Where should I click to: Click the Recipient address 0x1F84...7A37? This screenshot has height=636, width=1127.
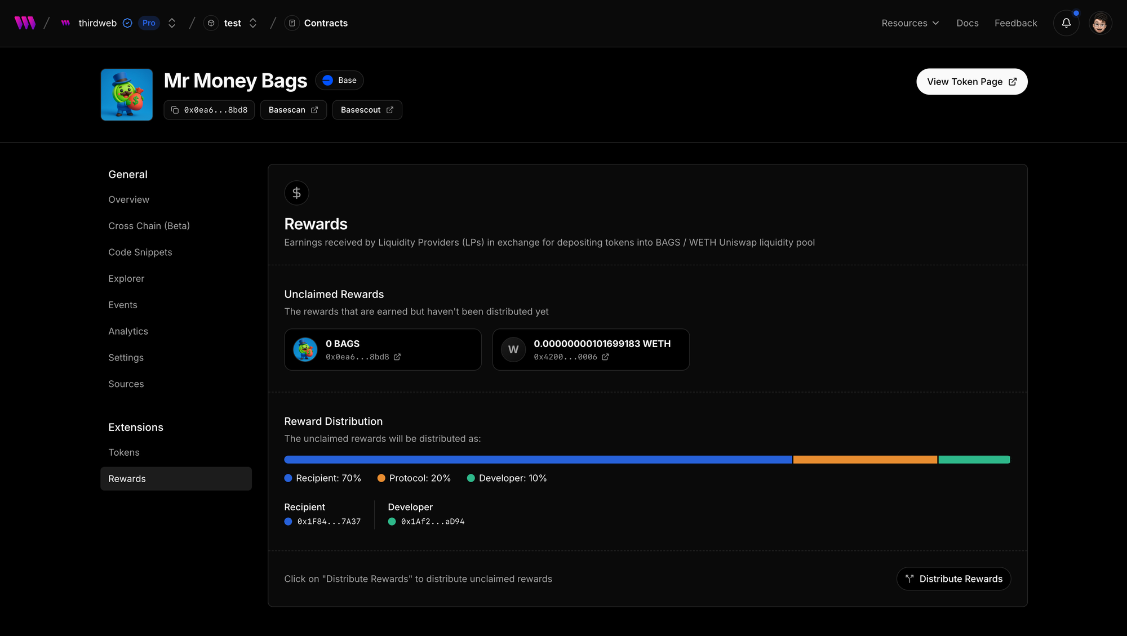tap(329, 522)
